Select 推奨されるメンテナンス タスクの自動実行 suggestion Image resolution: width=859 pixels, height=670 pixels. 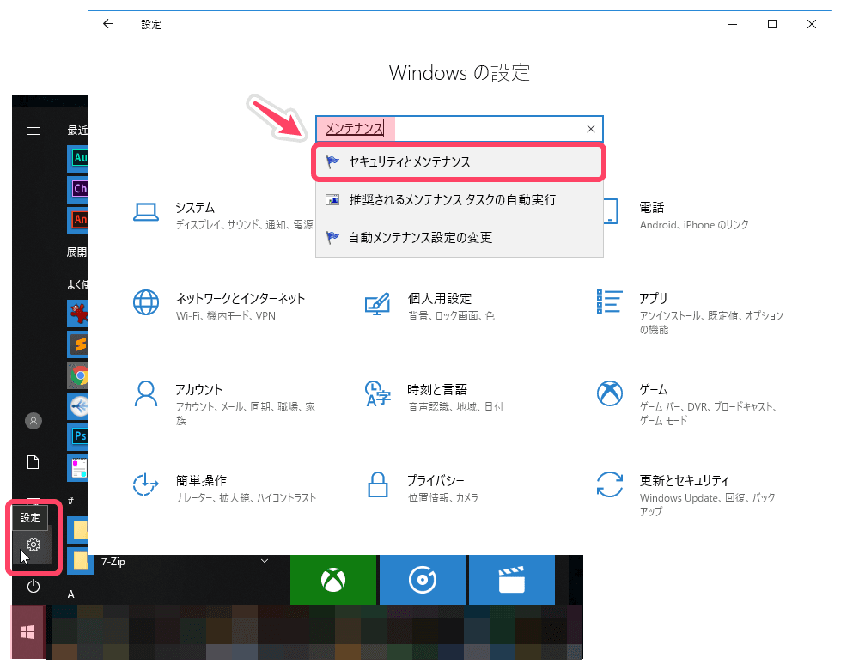pos(459,200)
